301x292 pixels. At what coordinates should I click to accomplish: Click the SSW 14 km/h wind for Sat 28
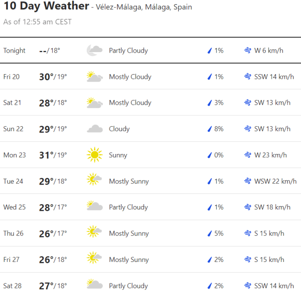(274, 285)
